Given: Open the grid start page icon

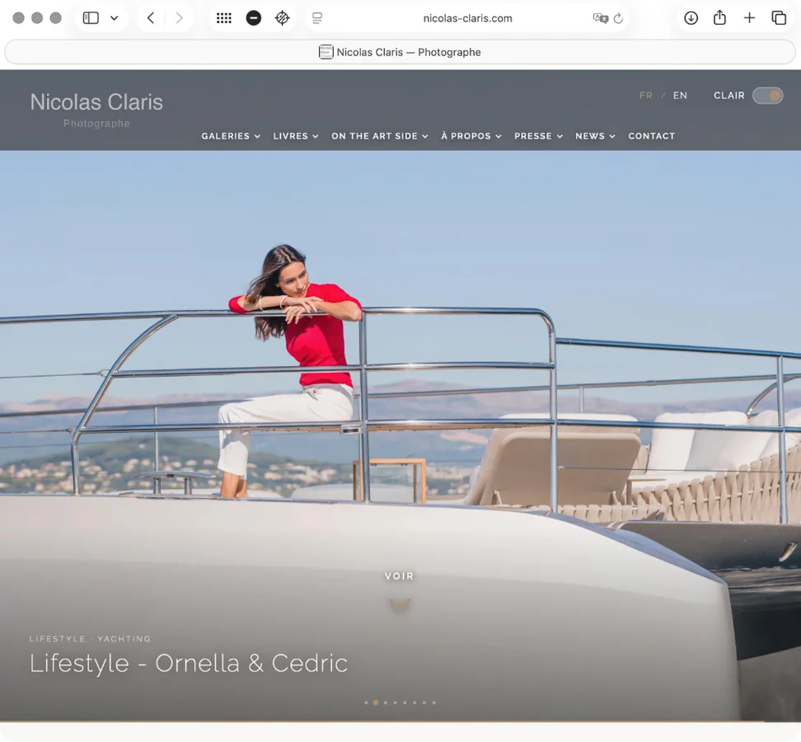Looking at the screenshot, I should tap(224, 18).
